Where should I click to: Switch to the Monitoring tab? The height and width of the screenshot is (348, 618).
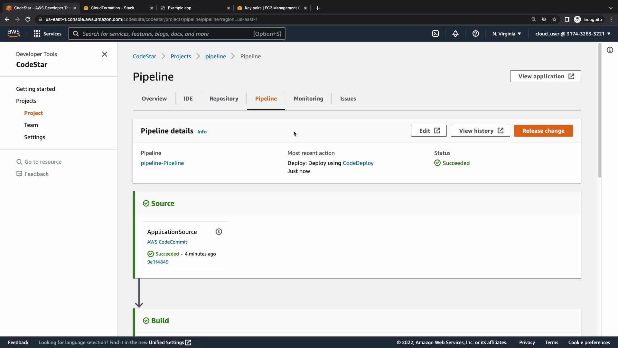[x=308, y=99]
